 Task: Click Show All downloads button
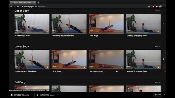(158, 95)
